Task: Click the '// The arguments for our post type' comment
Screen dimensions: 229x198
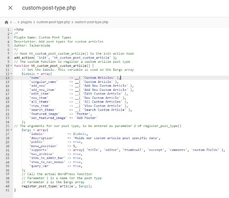Action: [x=98, y=126]
